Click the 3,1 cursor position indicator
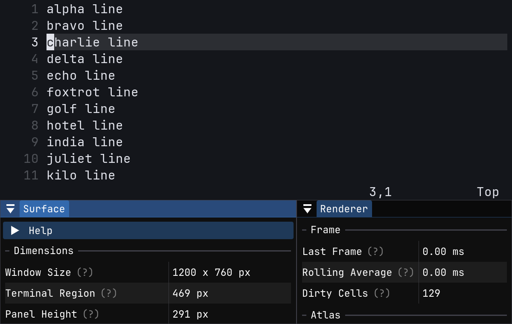512x324 pixels. pyautogui.click(x=380, y=192)
